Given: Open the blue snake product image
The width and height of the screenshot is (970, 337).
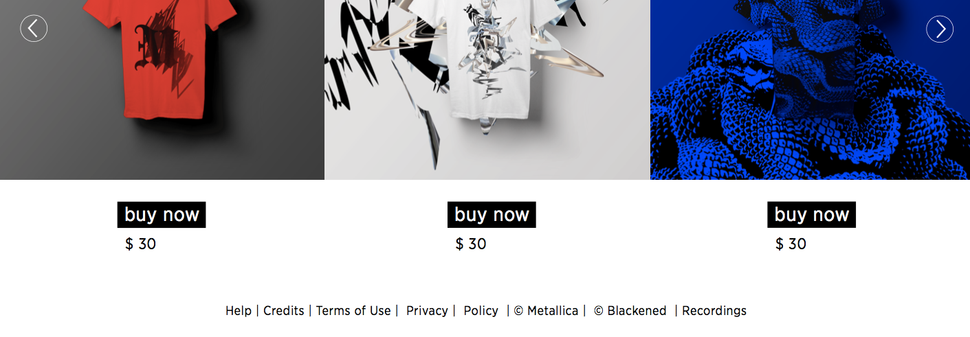Looking at the screenshot, I should [810, 90].
